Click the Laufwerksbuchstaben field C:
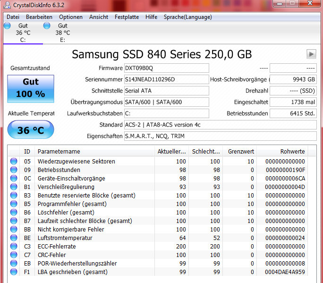The width and height of the screenshot is (323, 283). (x=166, y=113)
